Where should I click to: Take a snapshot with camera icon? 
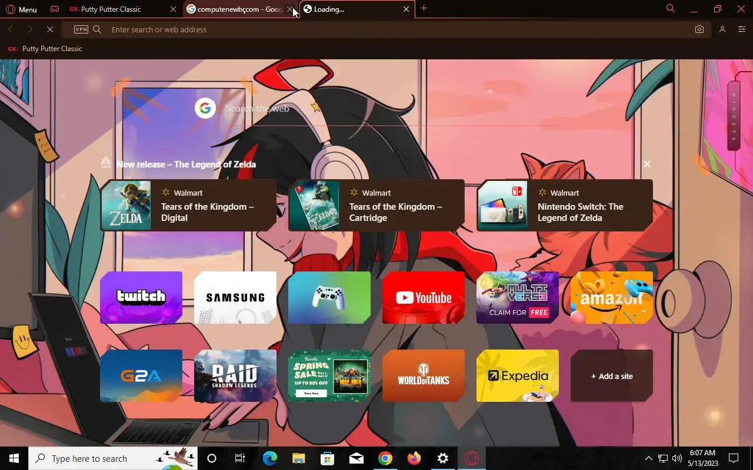[699, 29]
